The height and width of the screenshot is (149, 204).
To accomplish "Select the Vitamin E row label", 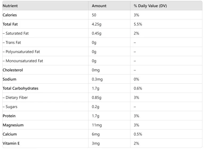I will 11,143.
